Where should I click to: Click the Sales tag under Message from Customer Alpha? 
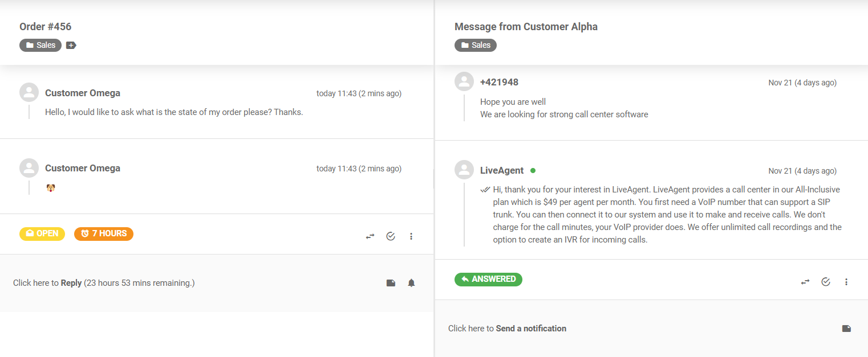[x=476, y=45]
